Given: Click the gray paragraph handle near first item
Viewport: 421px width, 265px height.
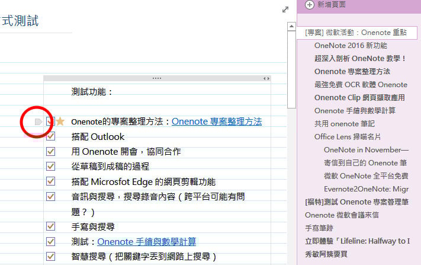Looking at the screenshot, I should [x=38, y=122].
